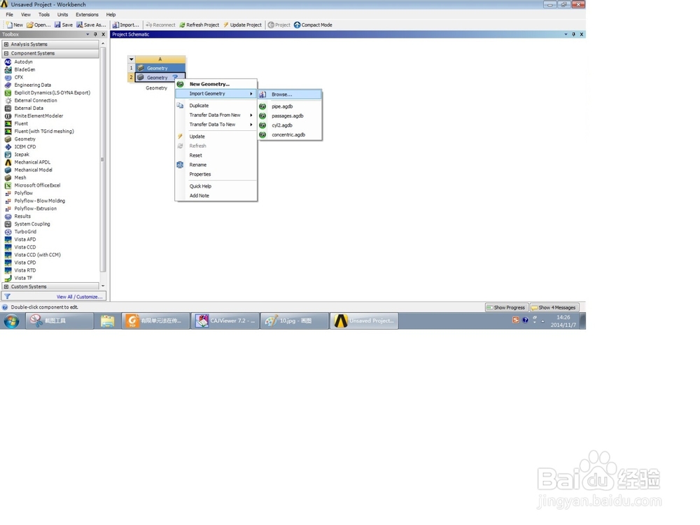
Task: Open the File menu
Action: pos(9,15)
